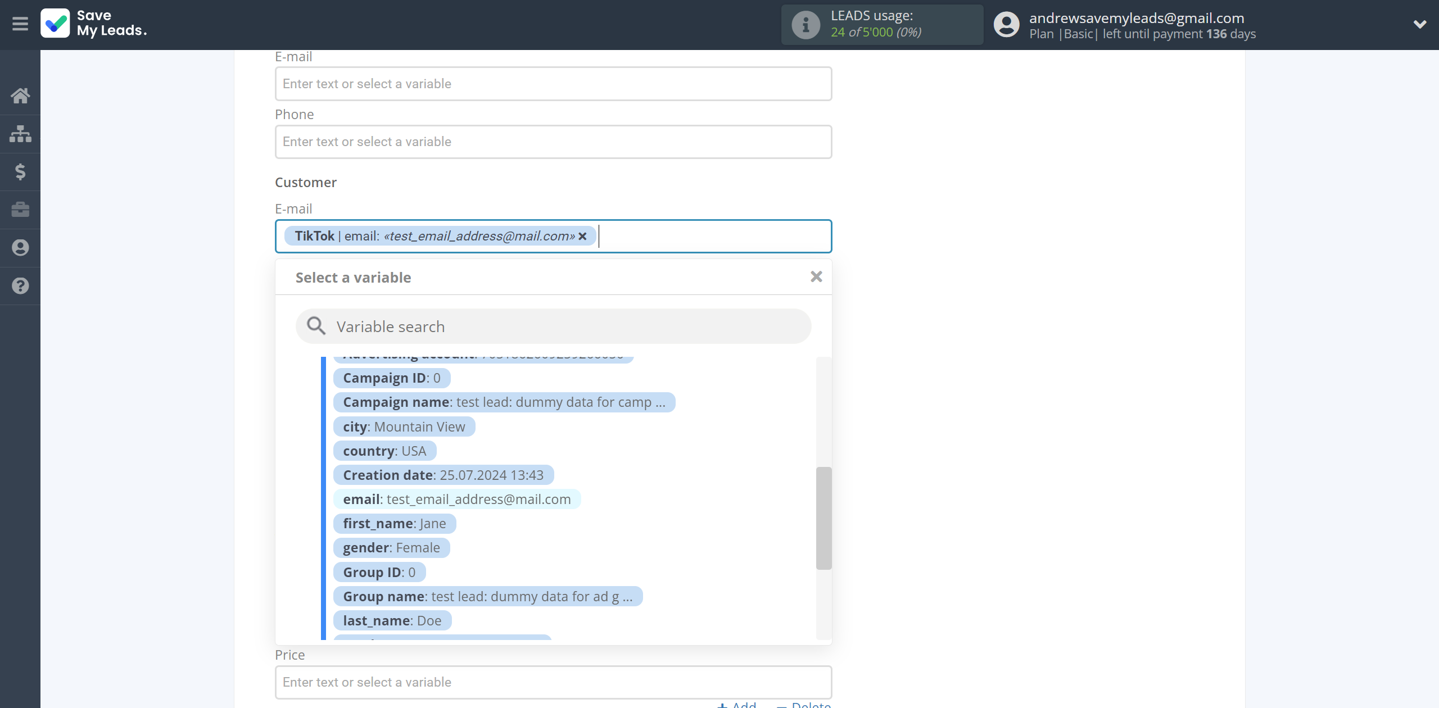Open the briefcase services icon
The width and height of the screenshot is (1439, 708).
[x=20, y=210]
